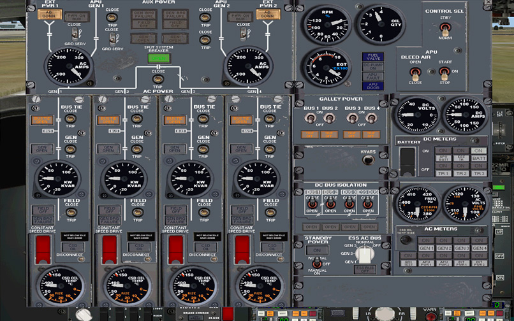Click the first red CSD disconnect guard

coord(42,247)
